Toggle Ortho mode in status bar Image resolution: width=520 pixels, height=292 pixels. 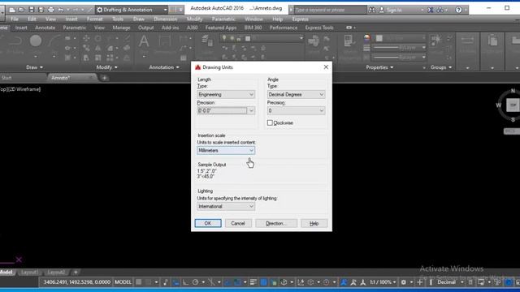click(185, 282)
